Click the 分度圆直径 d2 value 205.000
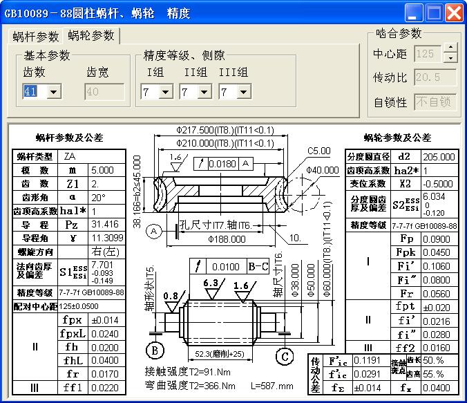Screen dimensions: 467x403 [439, 157]
